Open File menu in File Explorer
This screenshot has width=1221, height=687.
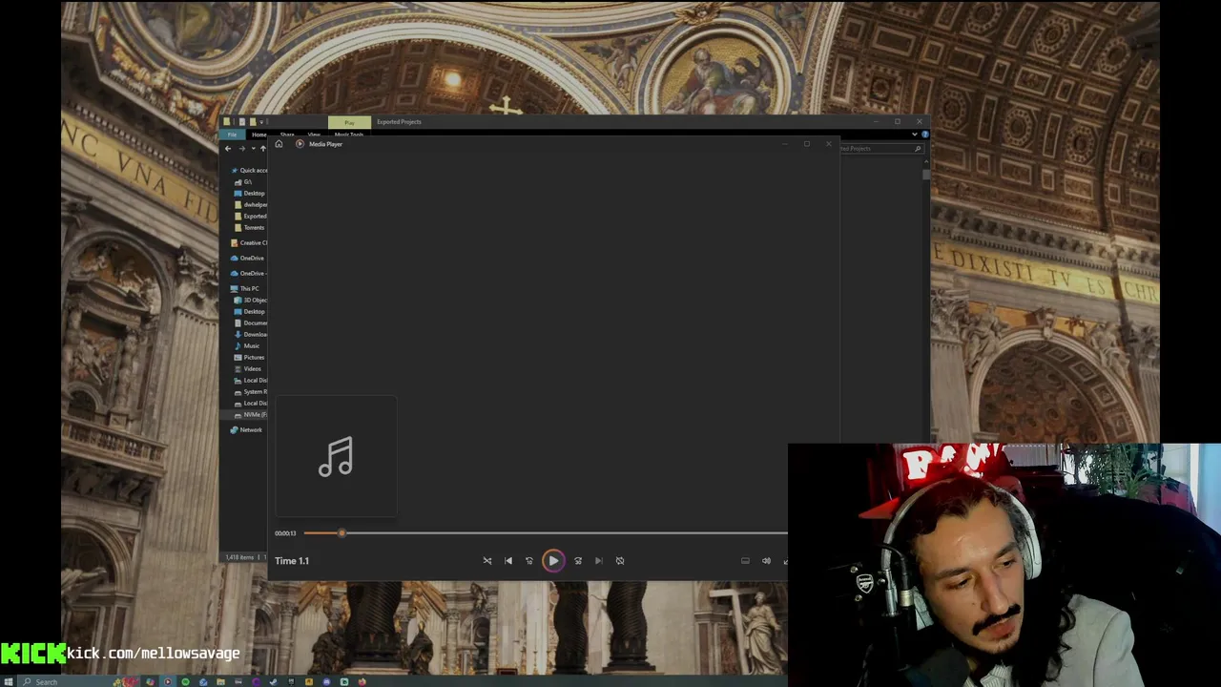point(232,135)
